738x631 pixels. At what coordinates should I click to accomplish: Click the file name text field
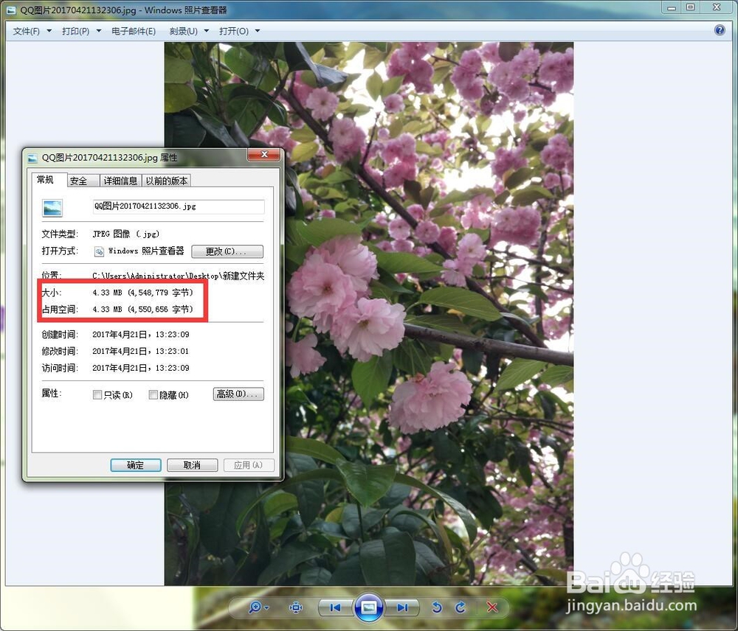click(x=177, y=207)
